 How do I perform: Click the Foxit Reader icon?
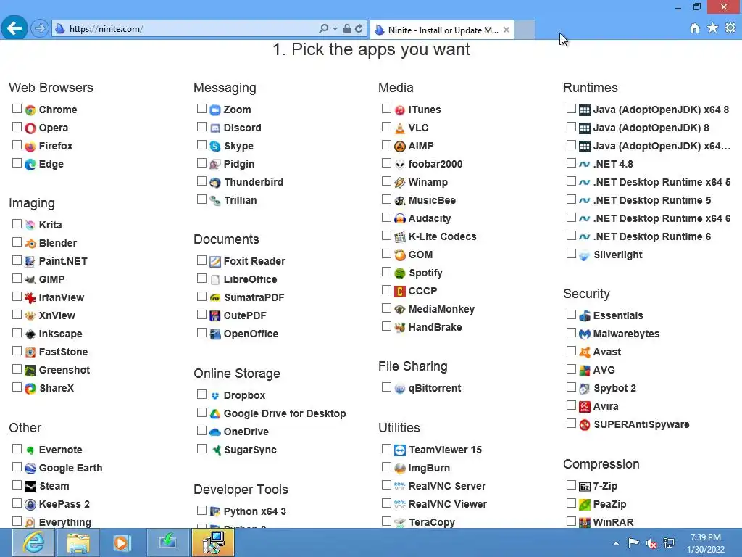(214, 261)
